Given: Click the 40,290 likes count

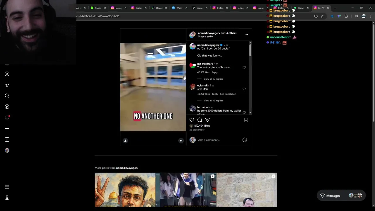Looking at the screenshot, I should tap(203, 94).
